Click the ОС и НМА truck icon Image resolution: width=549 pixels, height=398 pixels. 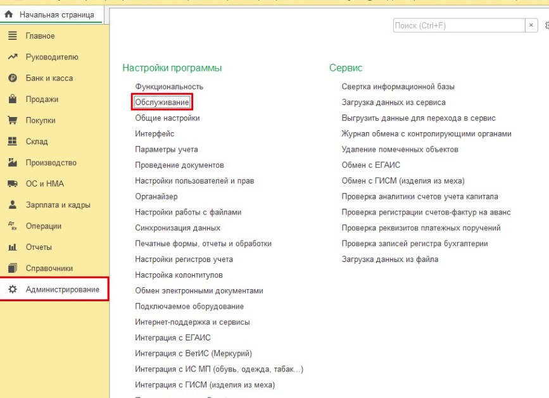[x=13, y=183]
